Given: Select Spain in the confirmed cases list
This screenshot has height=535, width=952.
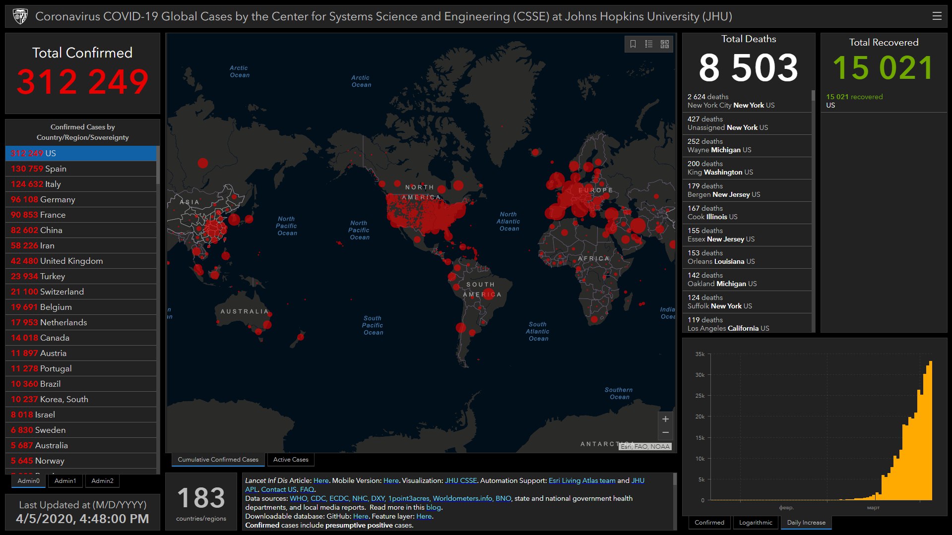Looking at the screenshot, I should [x=81, y=169].
